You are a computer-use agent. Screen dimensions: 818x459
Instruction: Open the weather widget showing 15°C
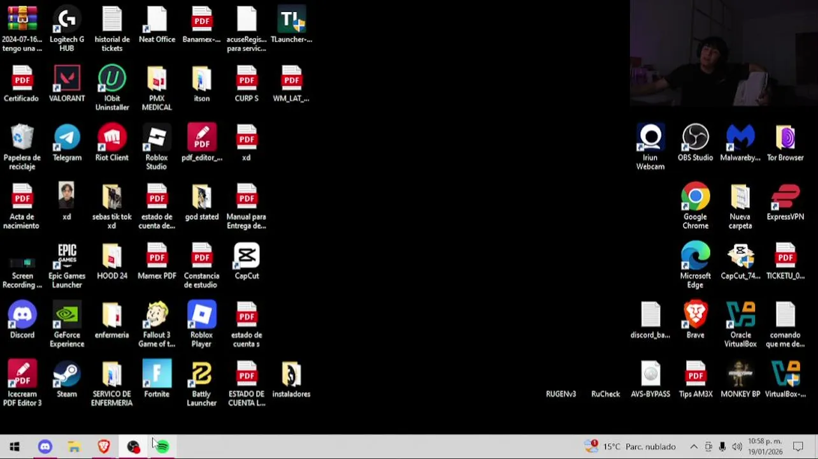tap(630, 446)
